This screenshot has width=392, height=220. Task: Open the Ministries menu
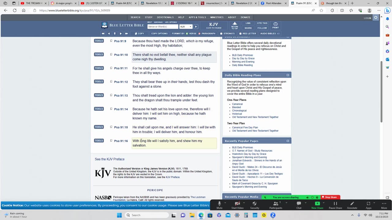[217, 17]
